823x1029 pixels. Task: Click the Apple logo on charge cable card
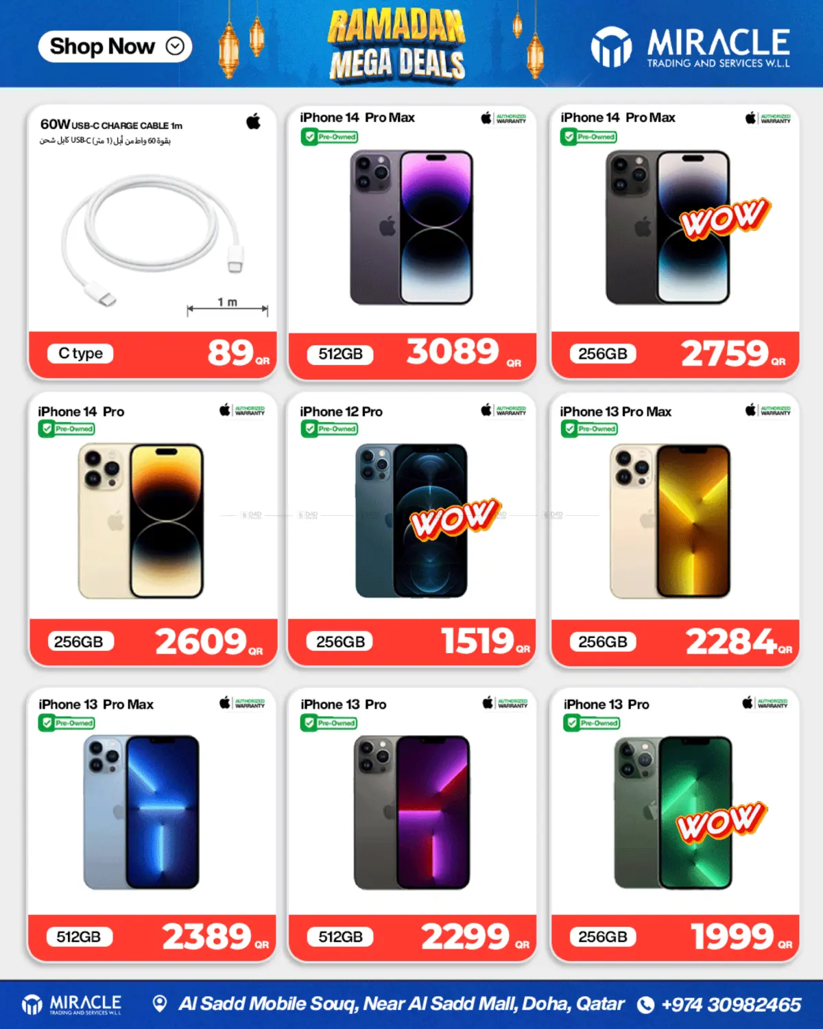point(254,121)
